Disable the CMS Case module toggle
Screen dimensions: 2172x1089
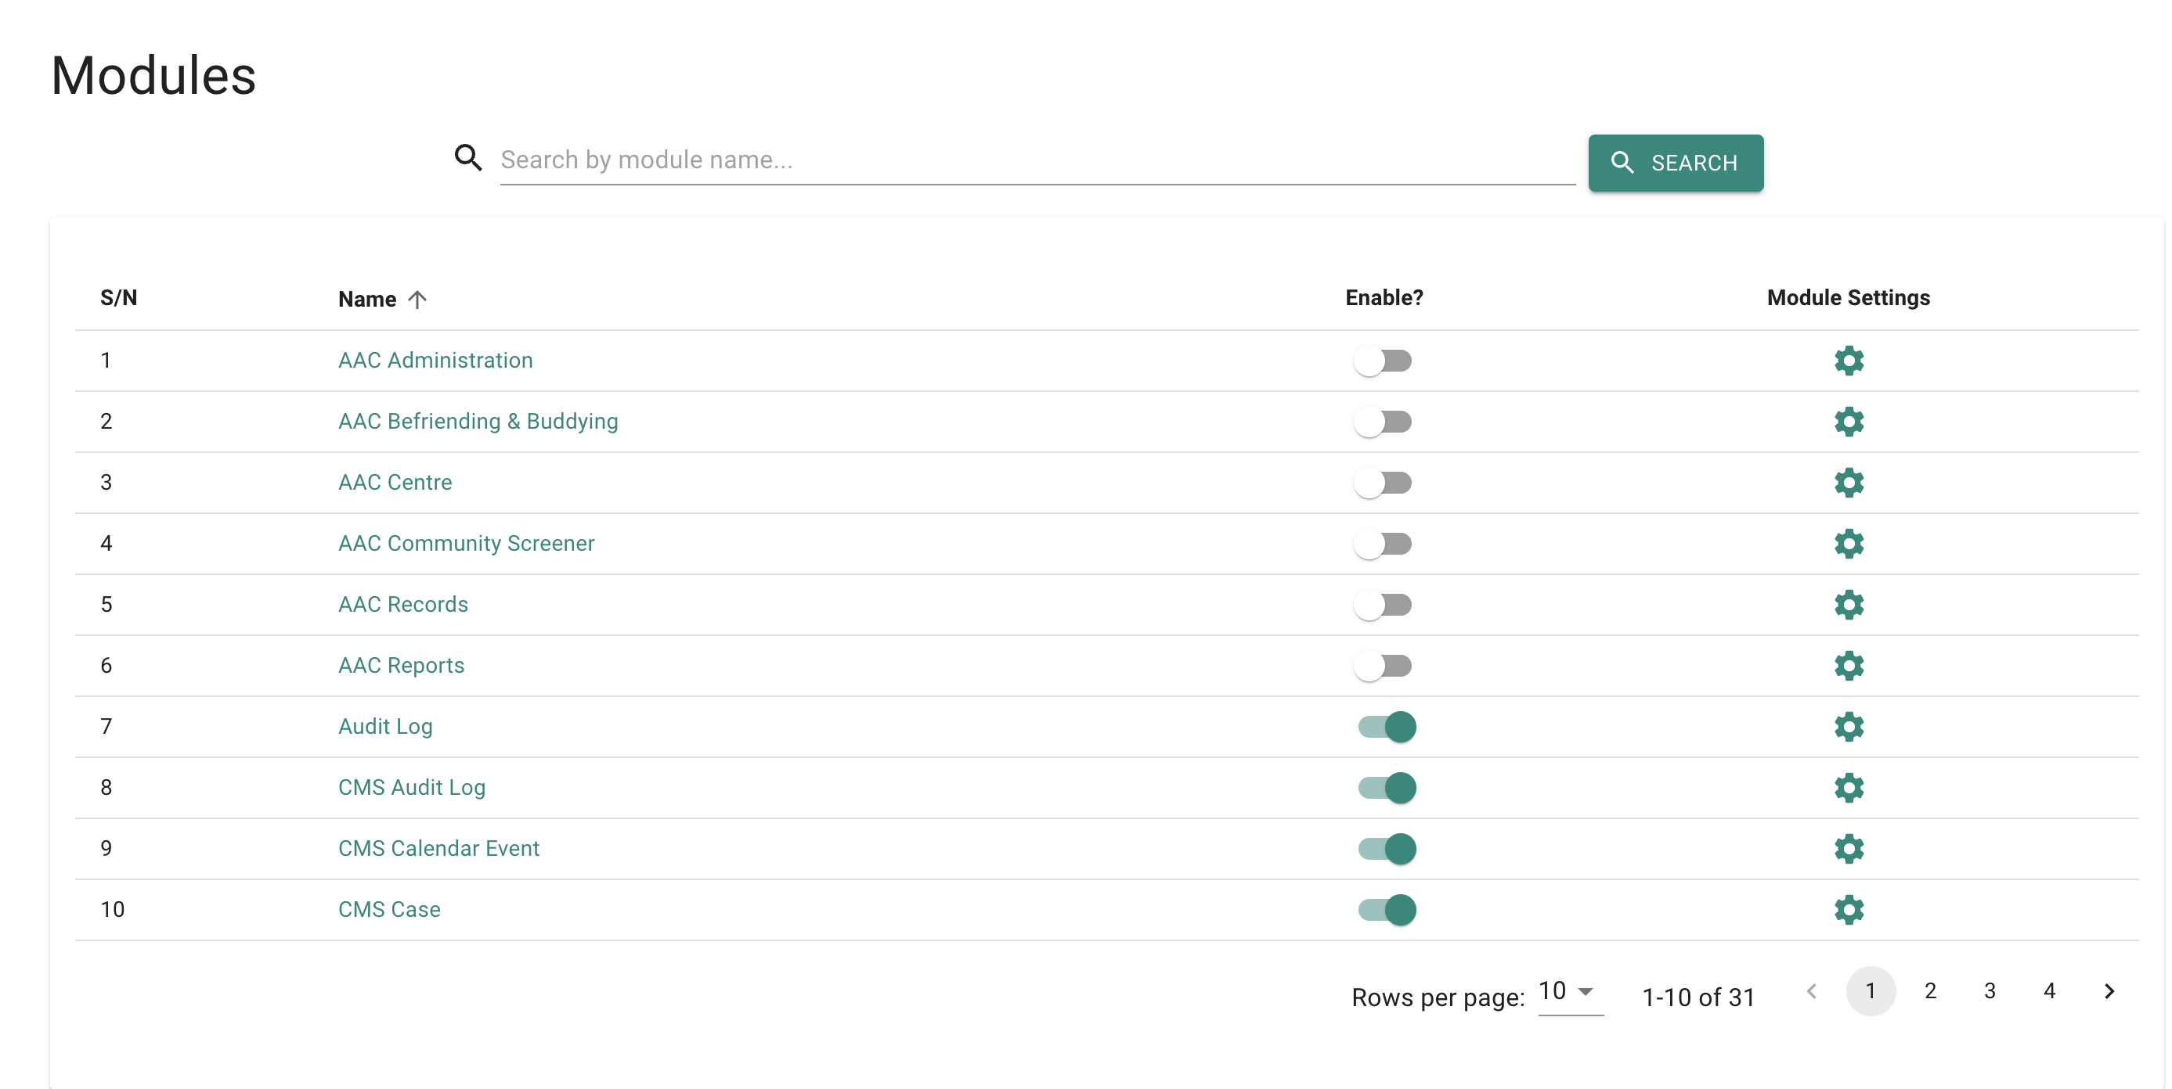pos(1387,910)
